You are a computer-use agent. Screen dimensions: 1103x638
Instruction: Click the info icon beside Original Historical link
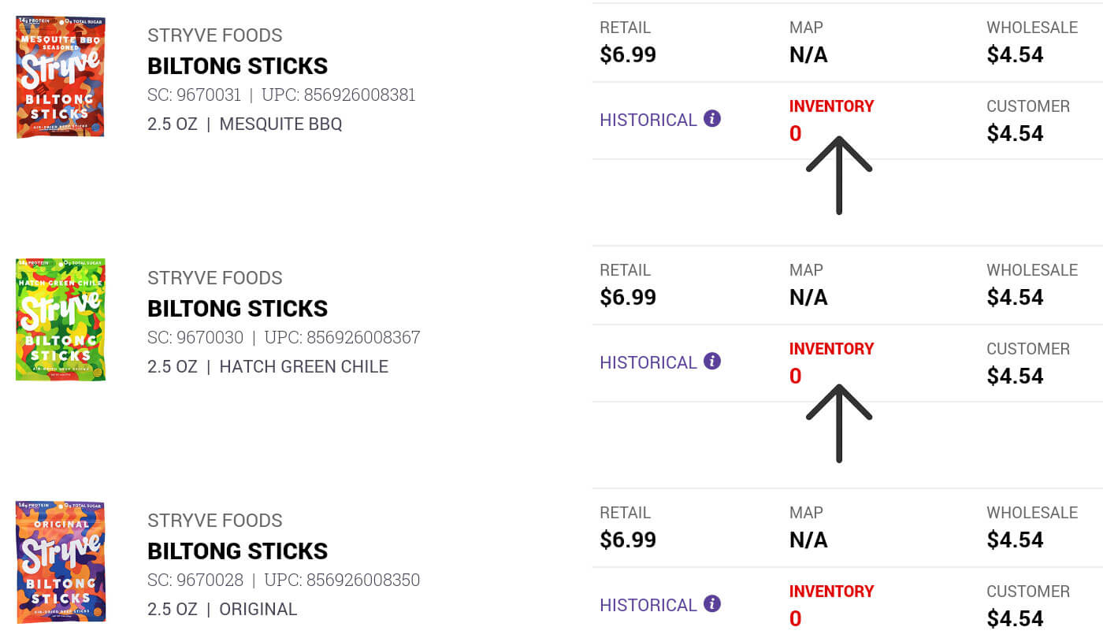711,604
